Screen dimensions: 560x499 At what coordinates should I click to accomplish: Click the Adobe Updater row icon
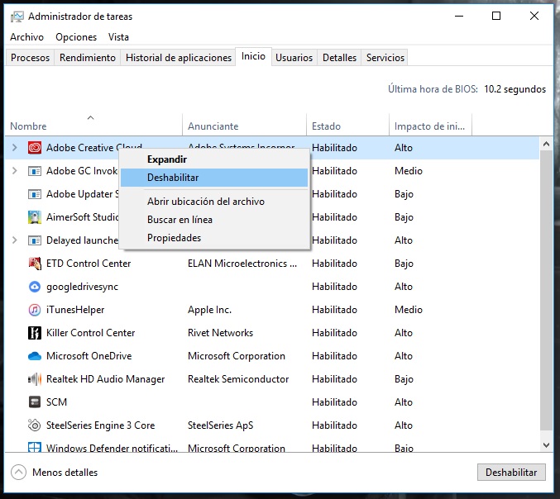(x=35, y=194)
